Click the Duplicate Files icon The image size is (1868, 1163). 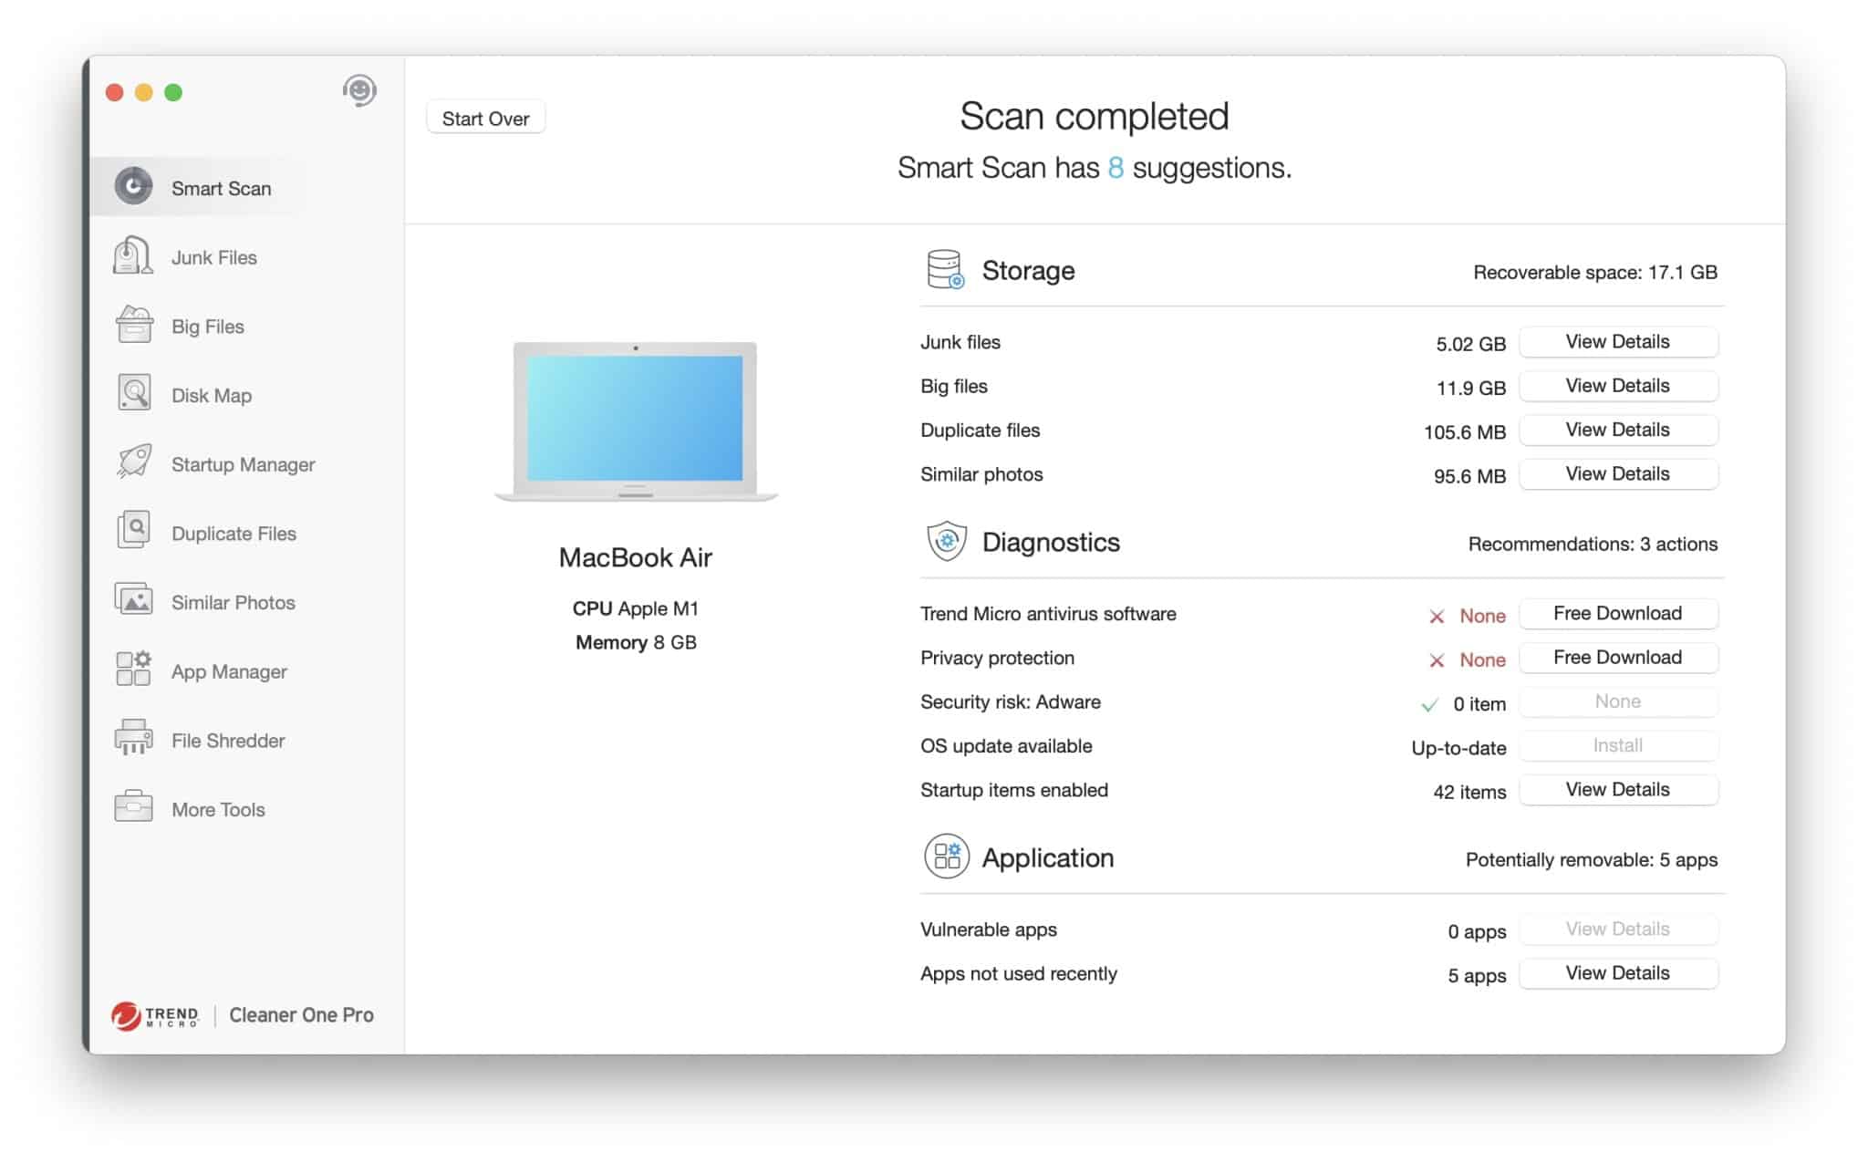(x=134, y=532)
